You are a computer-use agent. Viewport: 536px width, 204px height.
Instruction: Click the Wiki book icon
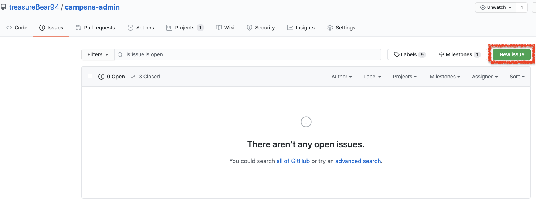[219, 28]
